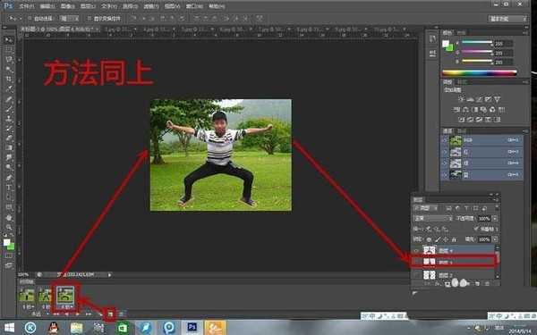This screenshot has width=537, height=335.
Task: Select the Move tool in the toolbox
Action: click(x=9, y=39)
